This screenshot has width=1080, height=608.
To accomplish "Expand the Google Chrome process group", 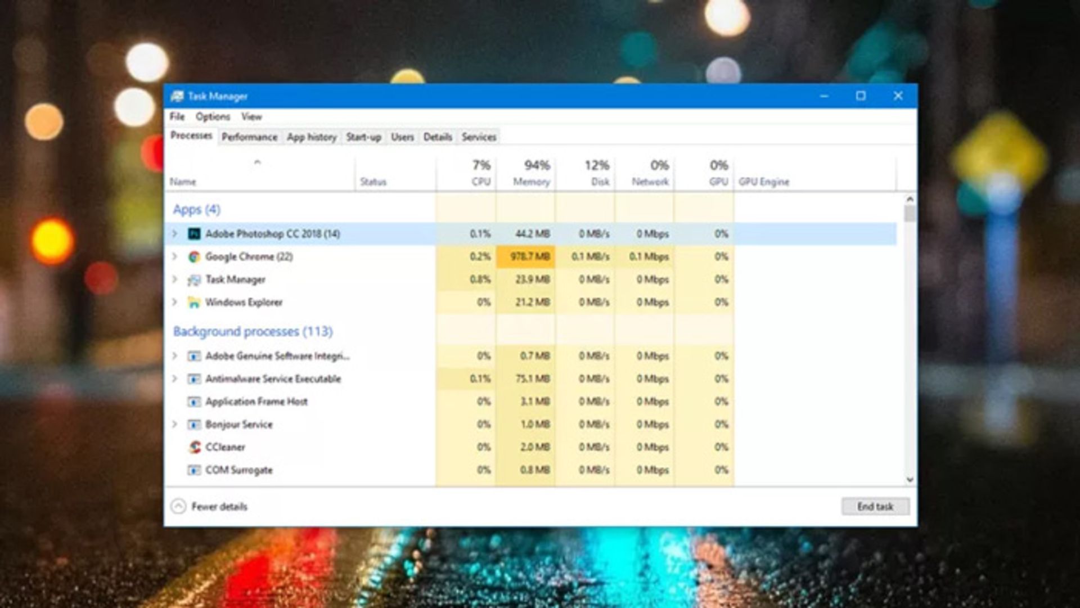I will 174,256.
